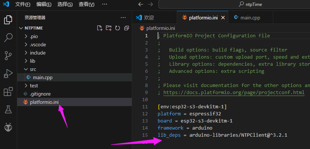Open .gitignore in the explorer tree
The height and width of the screenshot is (149, 310).
click(75, 94)
